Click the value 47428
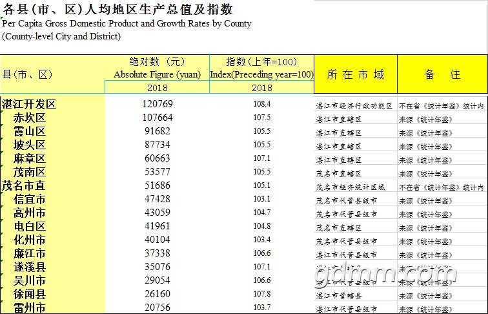The width and height of the screenshot is (488, 314). [158, 199]
